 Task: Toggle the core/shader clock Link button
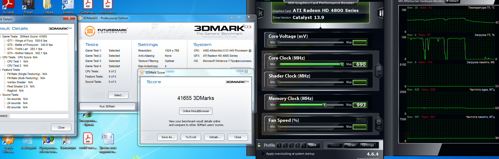point(379,71)
